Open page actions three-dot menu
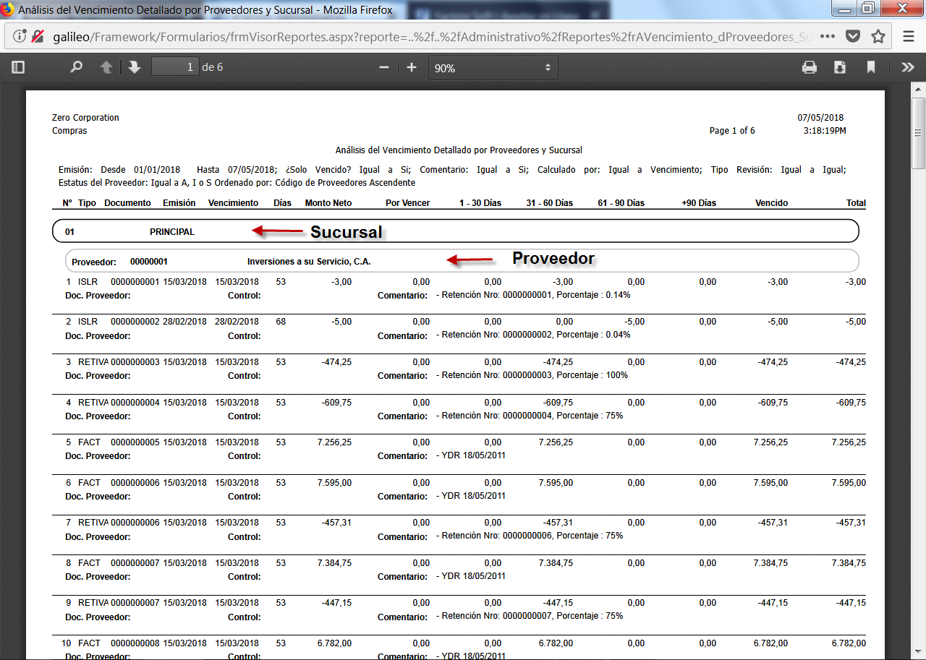 [x=828, y=36]
